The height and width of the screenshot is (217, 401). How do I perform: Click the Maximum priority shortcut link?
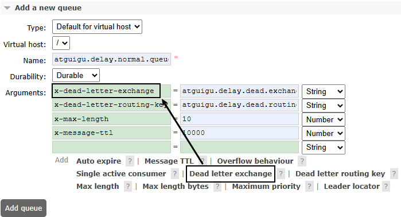point(266,187)
